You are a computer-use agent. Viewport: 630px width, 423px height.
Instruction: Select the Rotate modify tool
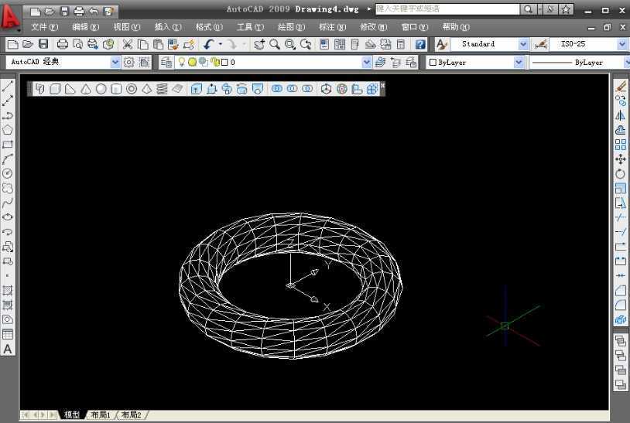tap(621, 174)
